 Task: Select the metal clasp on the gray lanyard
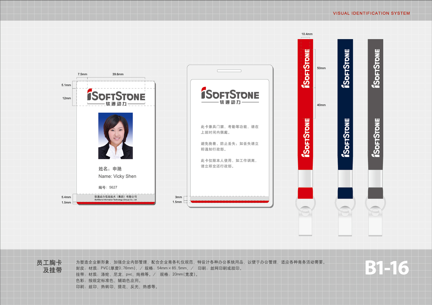(x=375, y=179)
